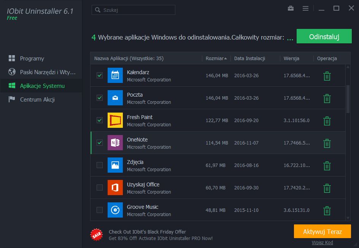Screen dimensions: 359x248
Task: Check the Zdjęcia checkbox
Action: point(100,165)
